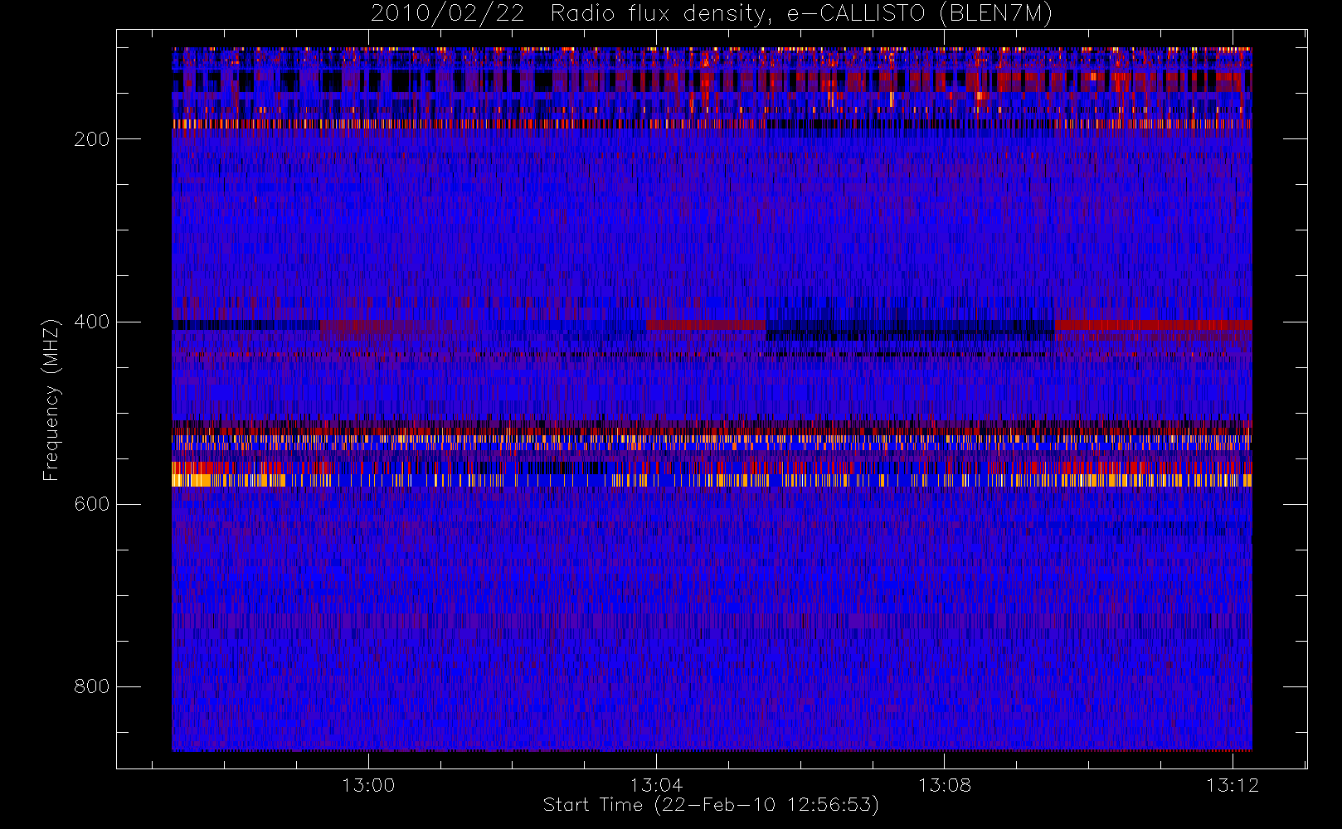Click the 13:08 time axis label
Screen dimensions: 1342x829
click(944, 785)
